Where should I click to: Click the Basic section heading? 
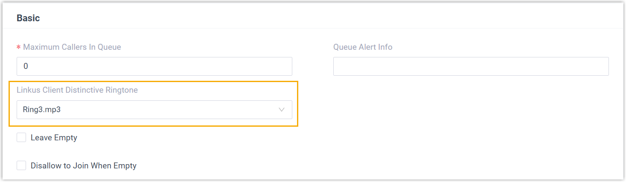click(x=28, y=18)
